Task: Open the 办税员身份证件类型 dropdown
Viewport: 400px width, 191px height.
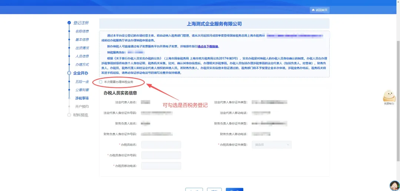Action: coord(272,145)
